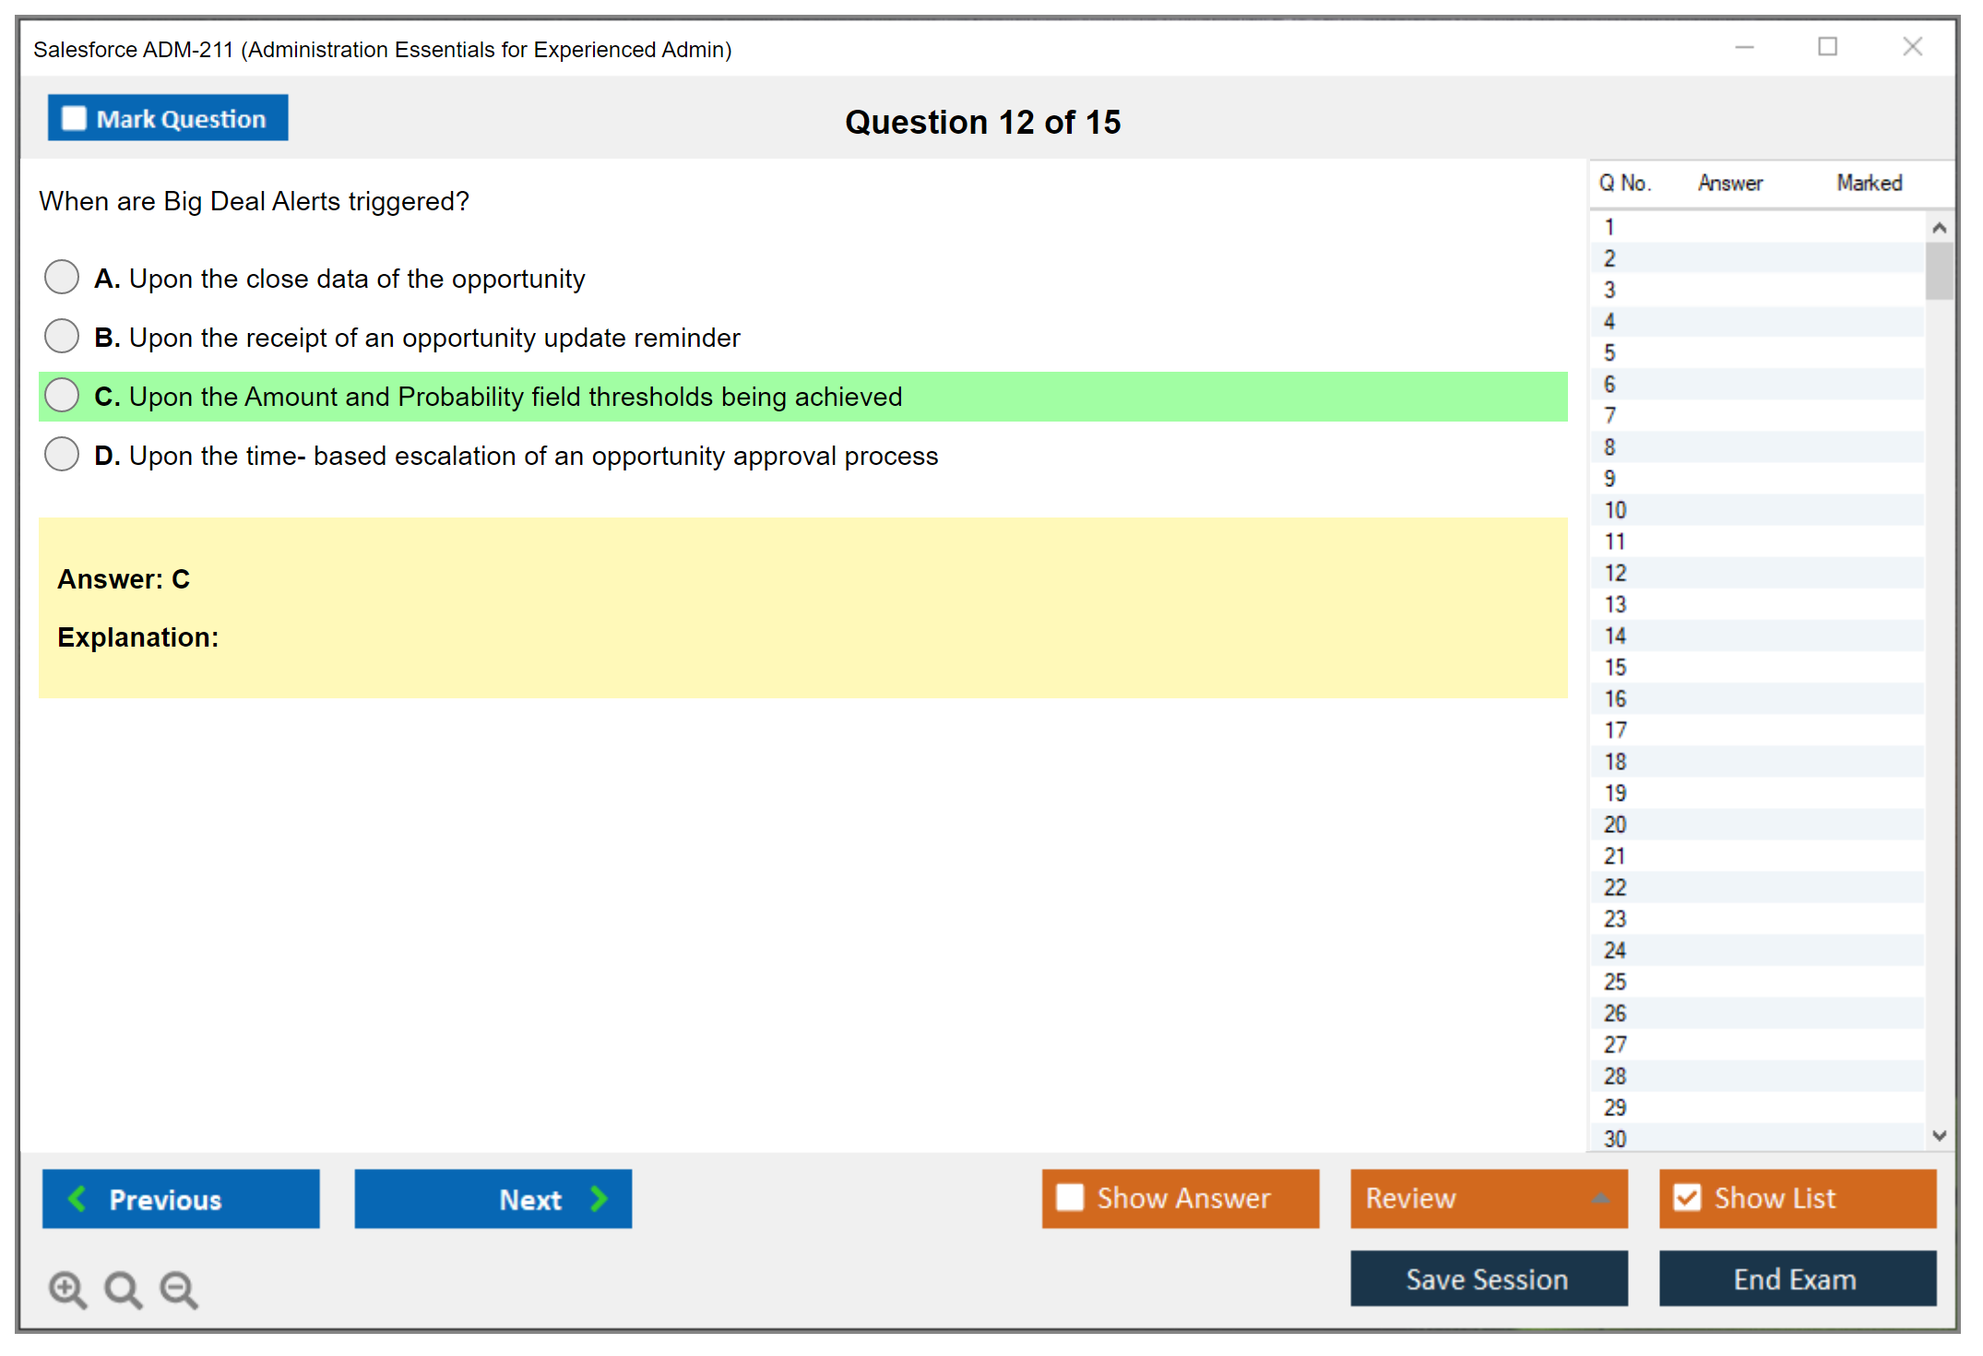Expand the Review dropdown arrow

tap(1600, 1197)
